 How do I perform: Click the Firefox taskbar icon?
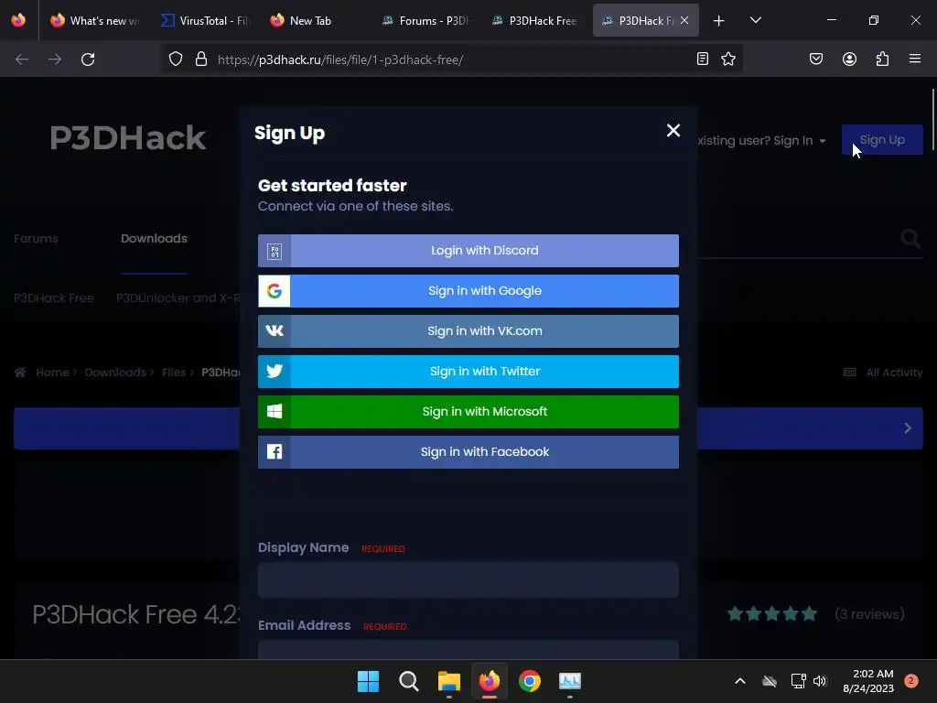[x=490, y=681]
